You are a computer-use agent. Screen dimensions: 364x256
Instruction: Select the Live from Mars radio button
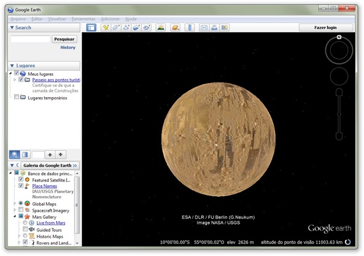click(x=25, y=223)
